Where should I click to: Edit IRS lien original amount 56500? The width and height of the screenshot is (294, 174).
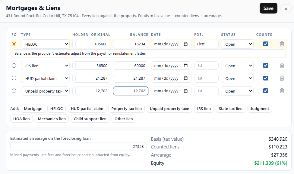[x=93, y=66]
